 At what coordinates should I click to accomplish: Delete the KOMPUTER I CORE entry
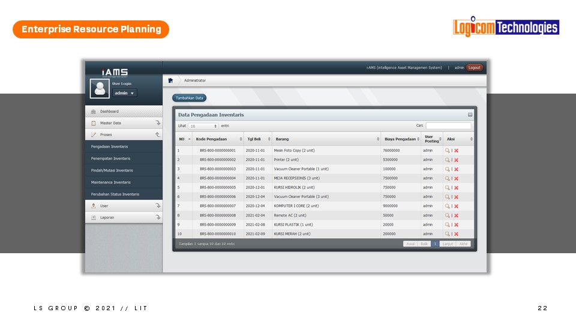tap(456, 206)
